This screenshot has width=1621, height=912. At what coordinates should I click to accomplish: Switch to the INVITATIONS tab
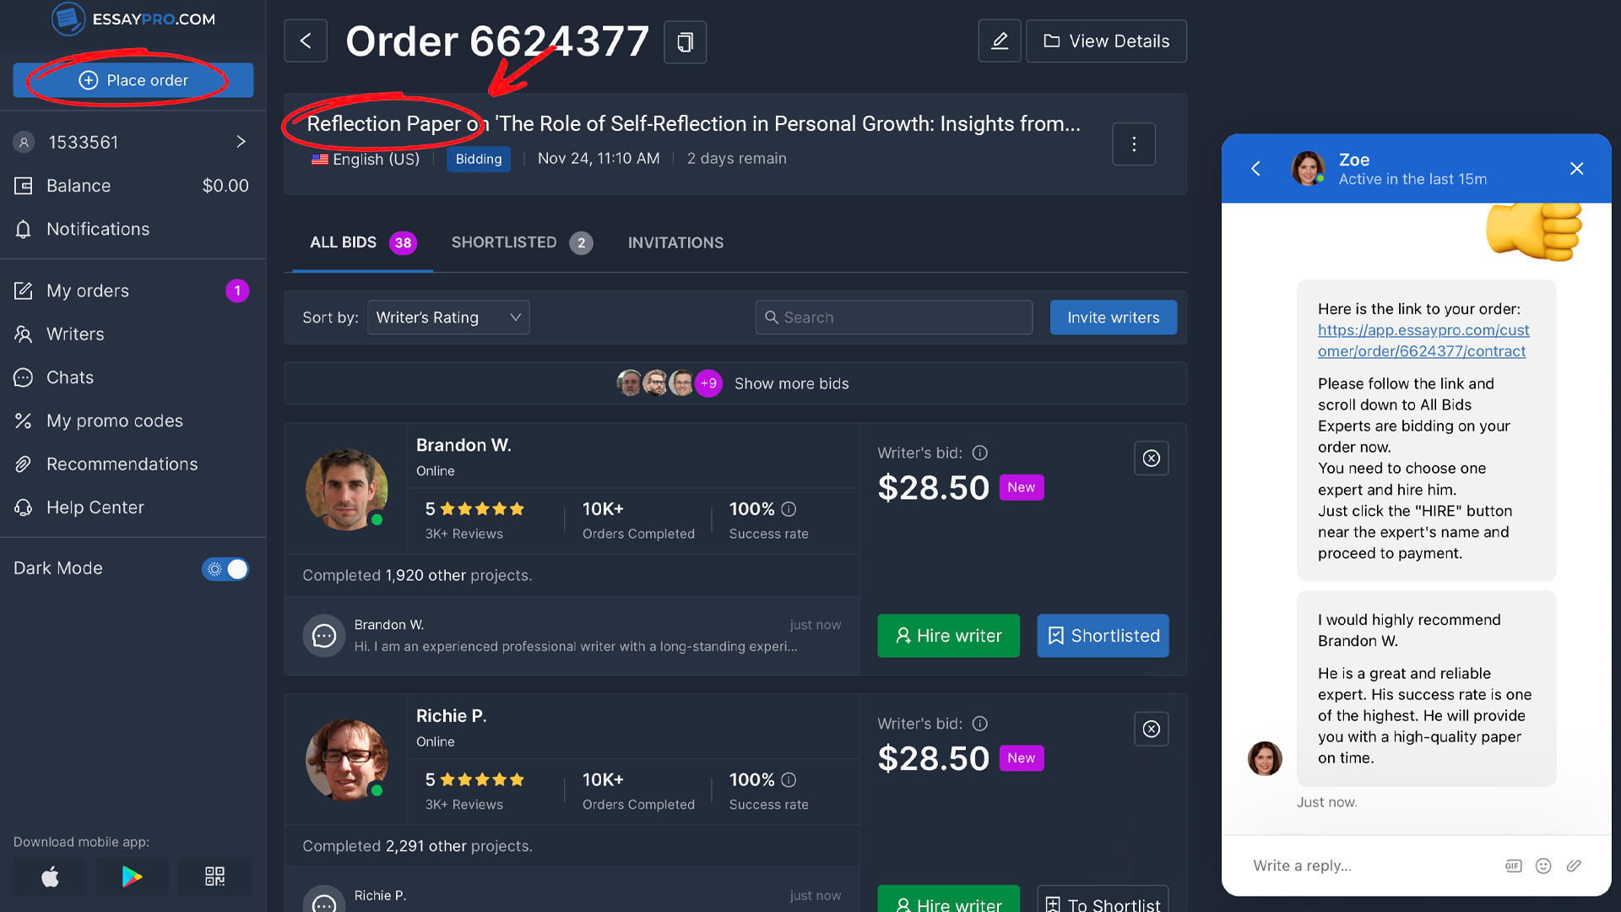pyautogui.click(x=675, y=242)
